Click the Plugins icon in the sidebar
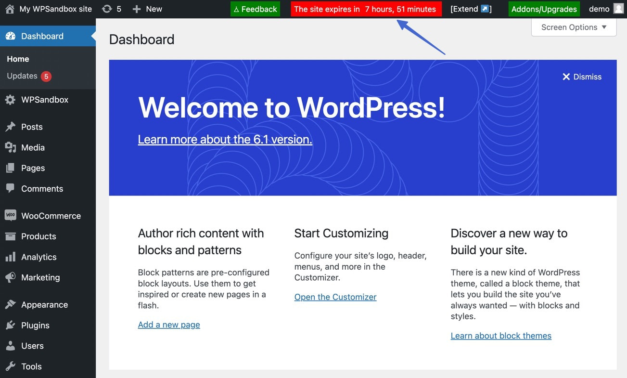The image size is (627, 378). click(10, 325)
